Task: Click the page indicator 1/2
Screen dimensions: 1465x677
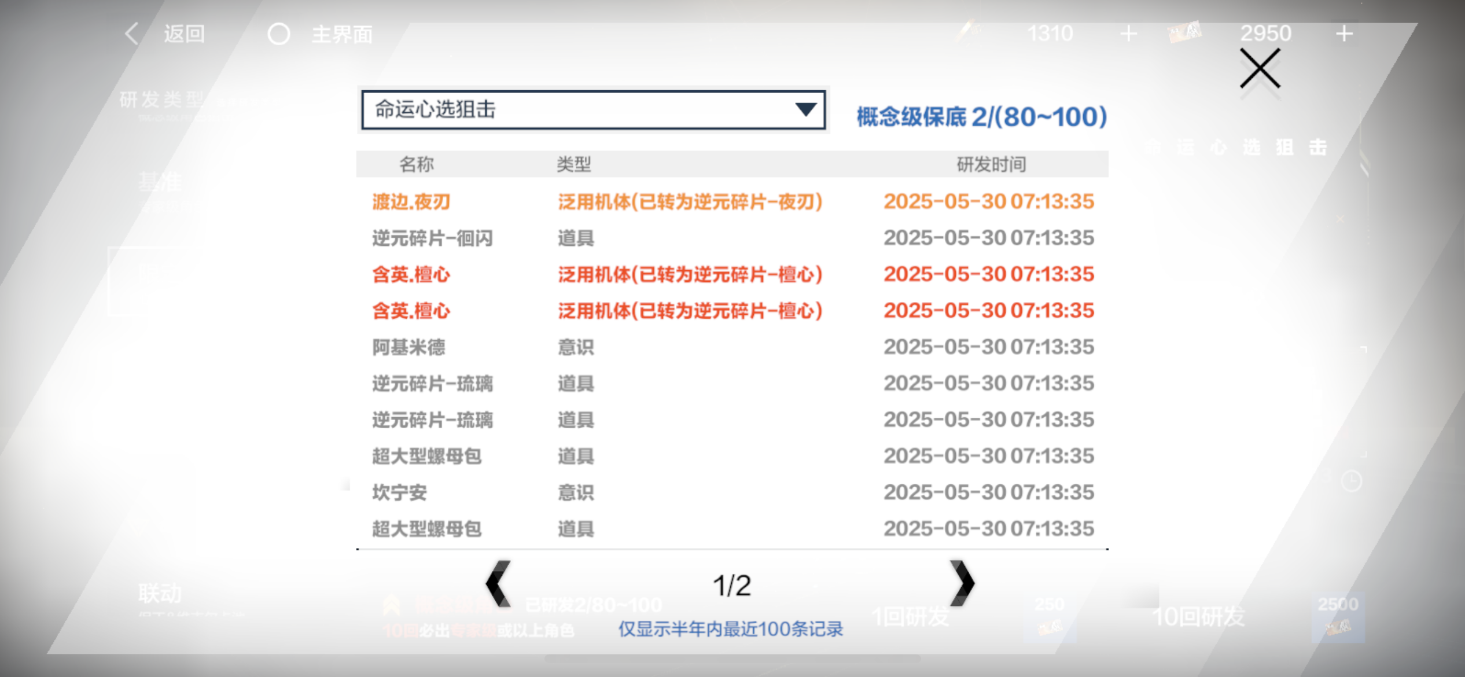Action: pos(732,585)
